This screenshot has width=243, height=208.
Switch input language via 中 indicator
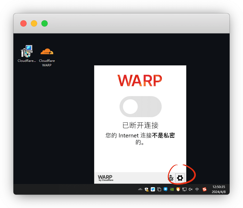coord(197,189)
